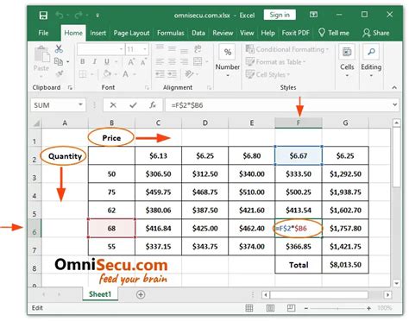
Task: Open the Foxit PDF tab
Action: click(295, 33)
